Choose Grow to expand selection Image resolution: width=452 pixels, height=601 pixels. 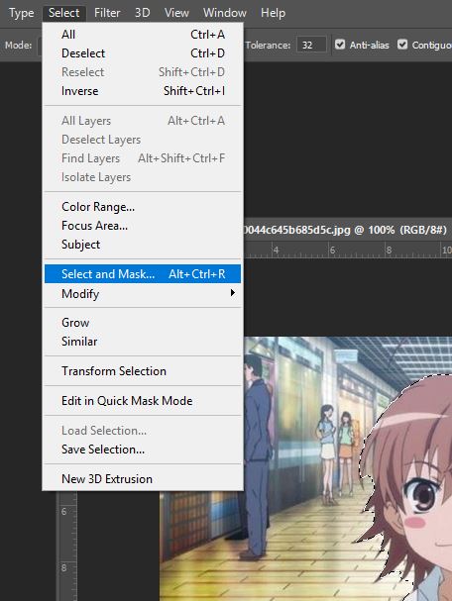tap(143, 323)
